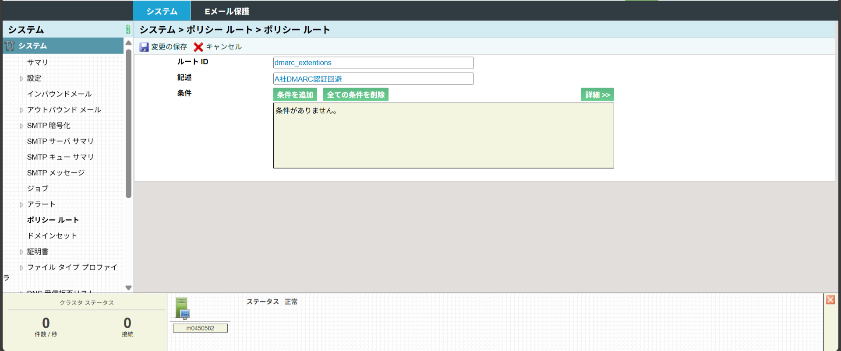Click the m0450582 server icon

click(182, 308)
